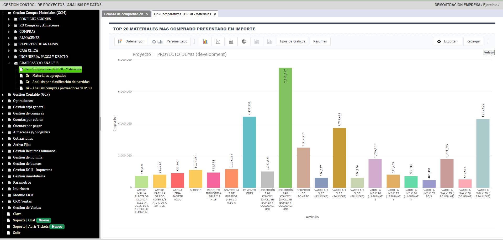
Task: Close the Balanza de comprobación tab
Action: point(147,14)
